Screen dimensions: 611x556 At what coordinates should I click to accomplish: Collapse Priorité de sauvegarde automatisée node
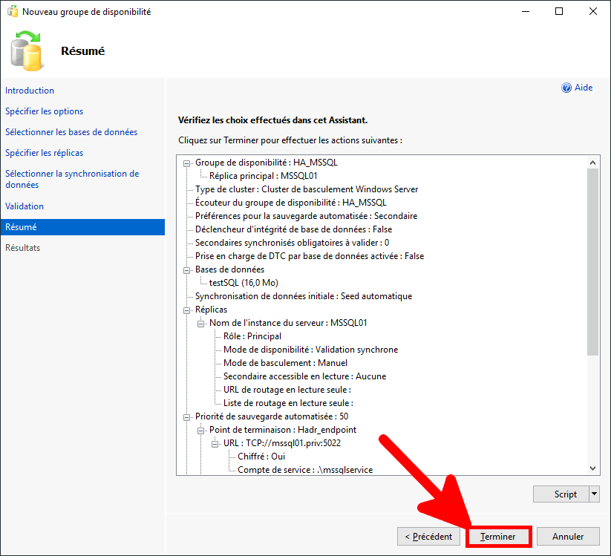(x=187, y=416)
